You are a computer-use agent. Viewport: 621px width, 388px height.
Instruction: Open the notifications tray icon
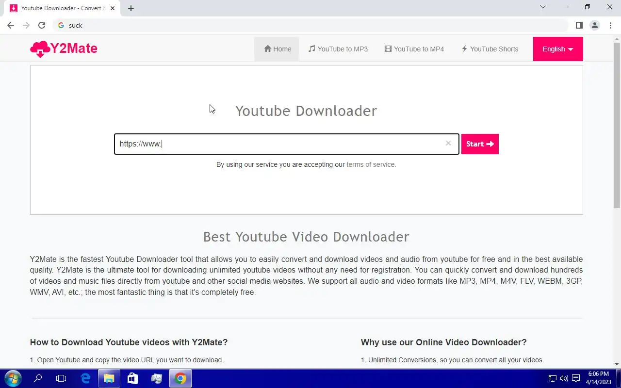click(x=575, y=378)
